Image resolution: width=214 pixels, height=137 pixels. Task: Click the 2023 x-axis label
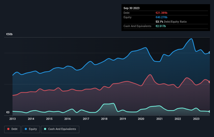196,119
